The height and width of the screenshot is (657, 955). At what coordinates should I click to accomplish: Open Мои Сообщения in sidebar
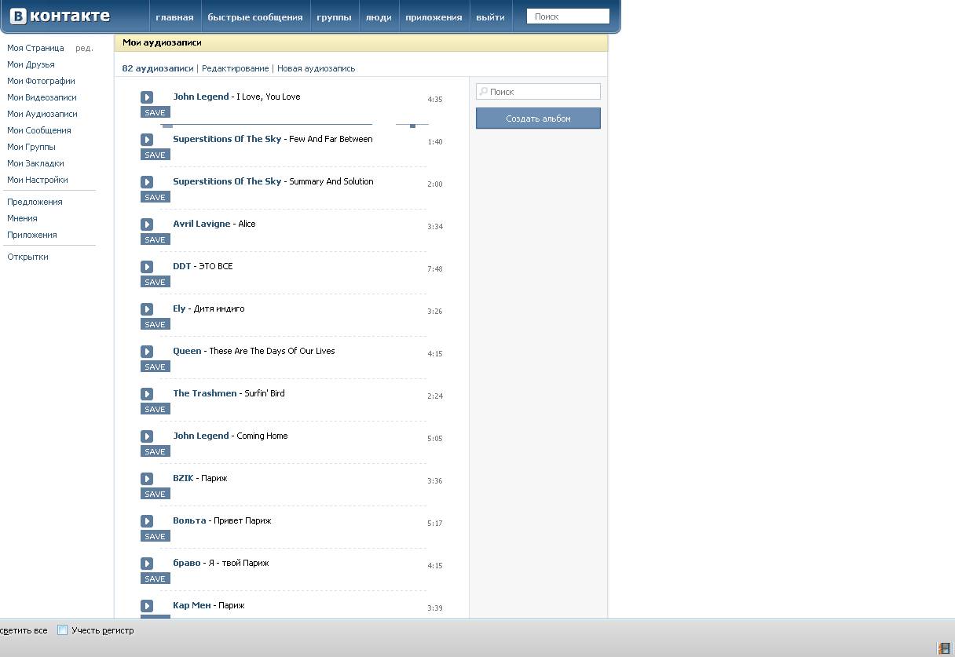click(x=39, y=130)
